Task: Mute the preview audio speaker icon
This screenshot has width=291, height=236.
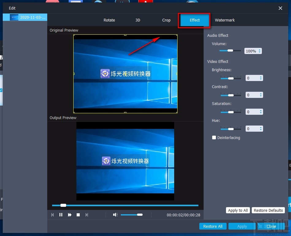Action: [115, 215]
